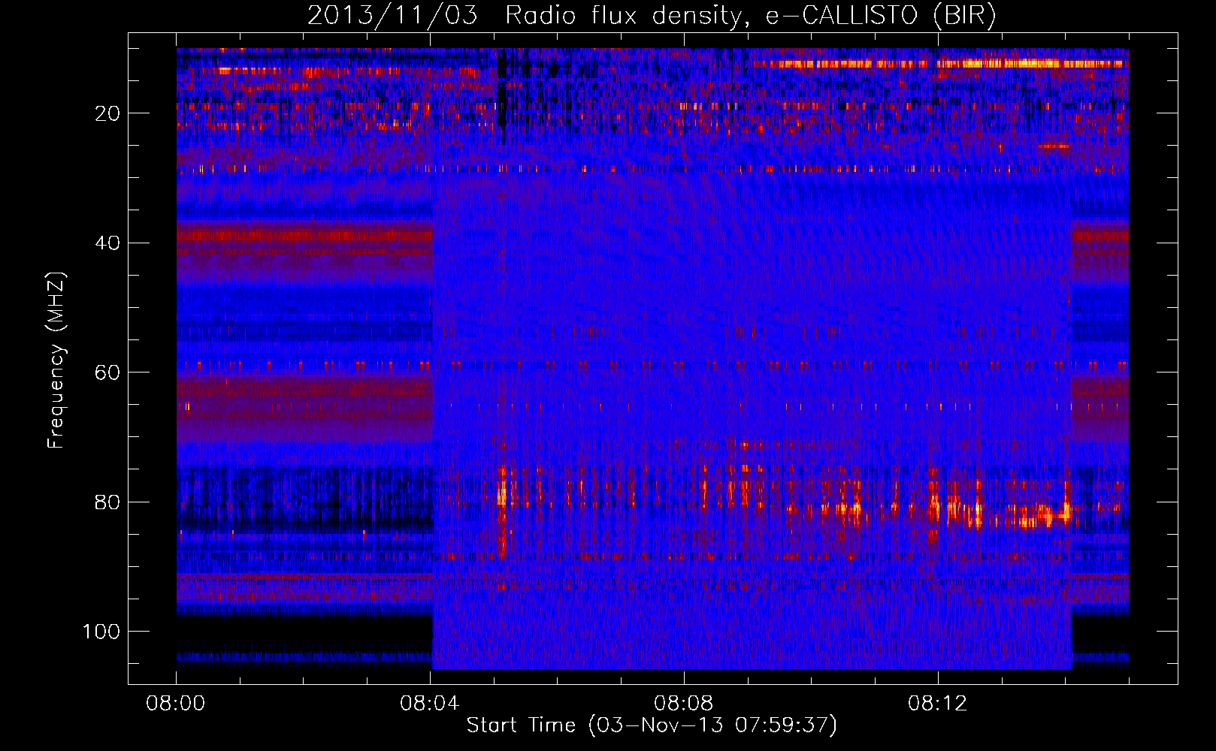Select the 'Frequency (MHZ)' y-axis label
Viewport: 1216px width, 751px height.
56,360
